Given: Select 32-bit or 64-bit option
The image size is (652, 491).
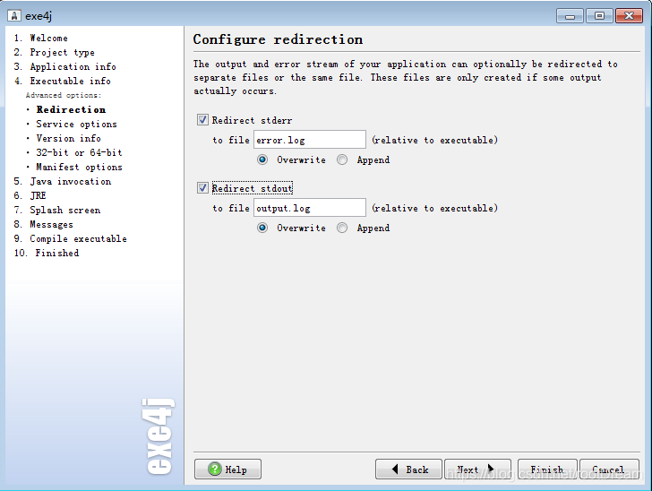Looking at the screenshot, I should [x=79, y=152].
